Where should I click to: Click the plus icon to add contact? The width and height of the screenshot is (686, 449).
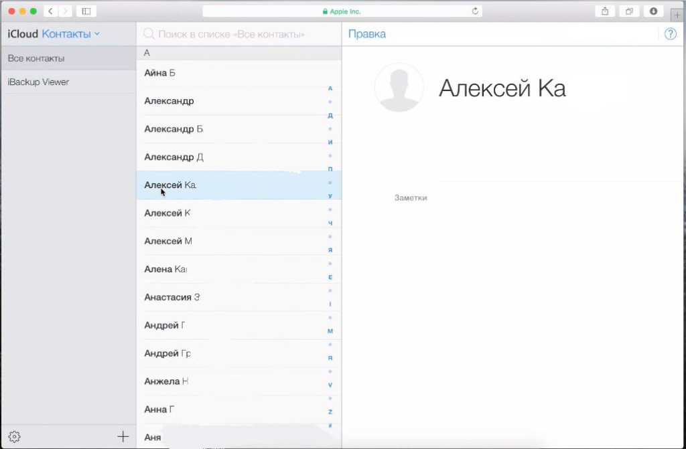[x=123, y=437]
